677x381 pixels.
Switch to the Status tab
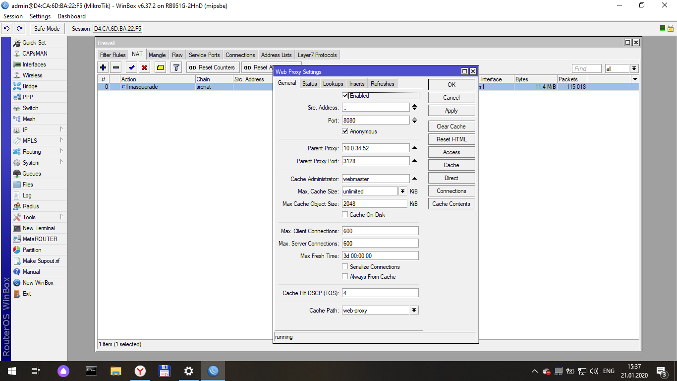click(309, 84)
